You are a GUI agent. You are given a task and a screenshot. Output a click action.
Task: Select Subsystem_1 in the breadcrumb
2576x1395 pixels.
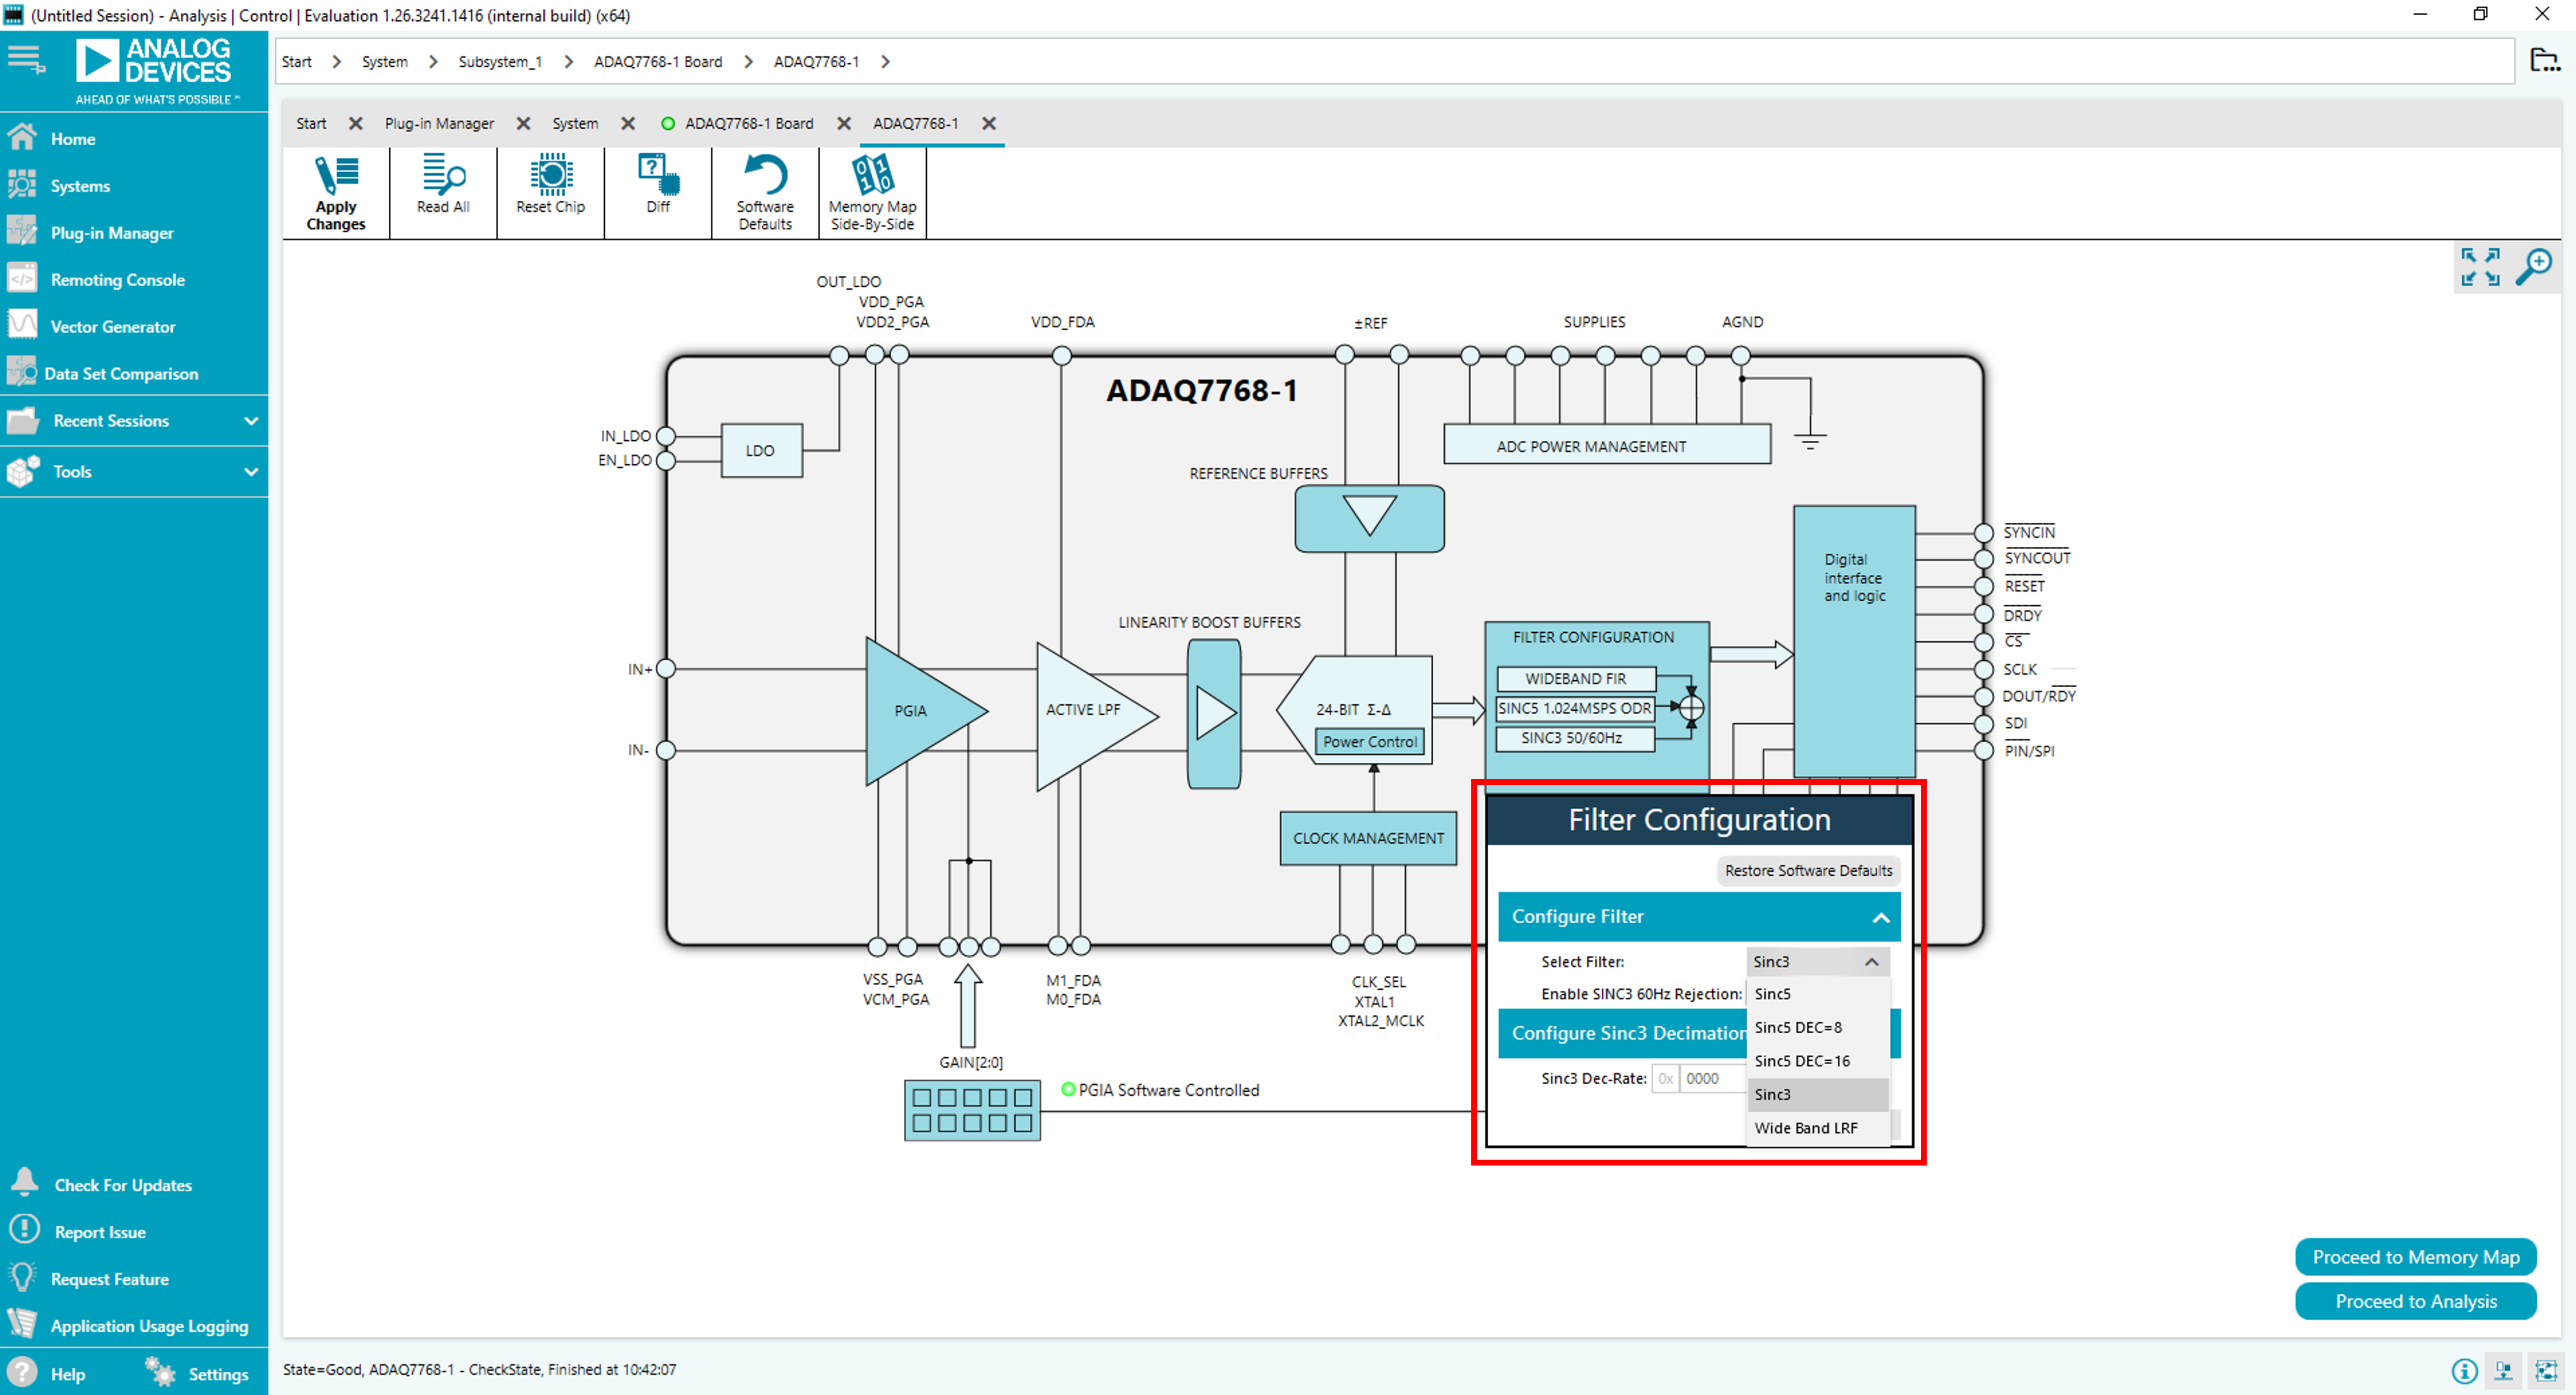coord(500,61)
